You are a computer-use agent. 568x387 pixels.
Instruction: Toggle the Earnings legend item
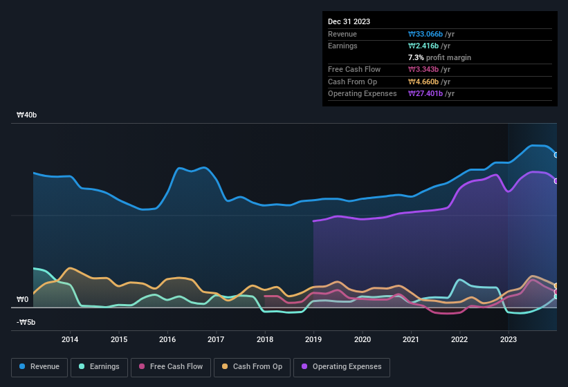100,366
